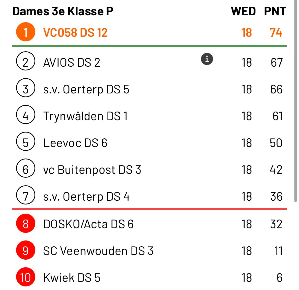Open team Trynwâlden DS 1

point(85,116)
